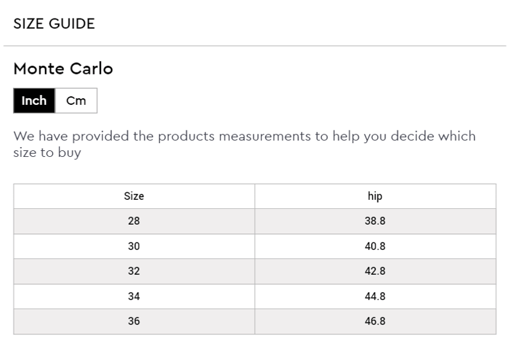Select size 30 cell
The width and height of the screenshot is (528, 358).
[x=134, y=247]
